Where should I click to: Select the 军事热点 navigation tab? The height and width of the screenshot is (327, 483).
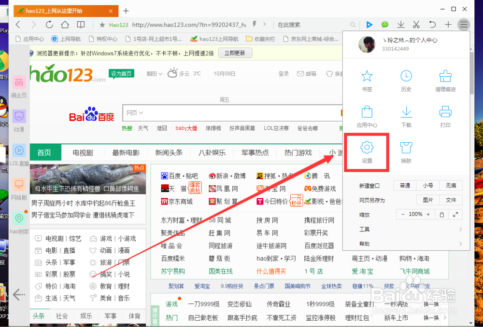(255, 152)
